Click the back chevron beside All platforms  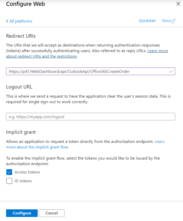click(7, 21)
